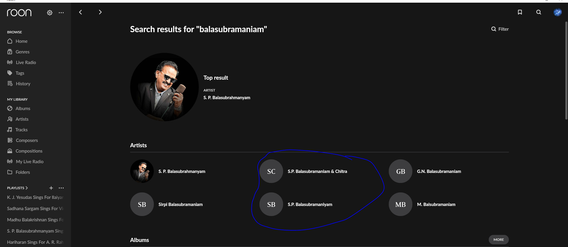Click the Tags label icon
This screenshot has width=568, height=247.
(10, 73)
